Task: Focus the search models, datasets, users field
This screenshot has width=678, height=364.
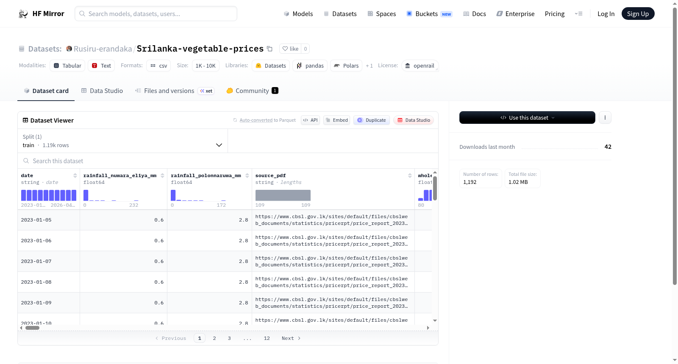Action: point(156,14)
